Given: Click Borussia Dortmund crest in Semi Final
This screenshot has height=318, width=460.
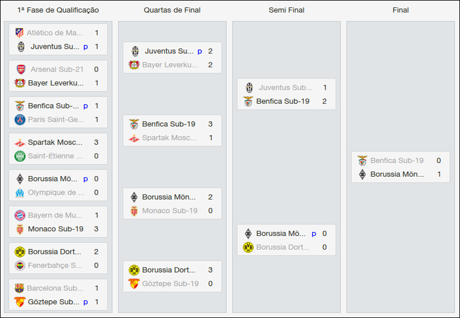Looking at the screenshot, I should tap(248, 247).
